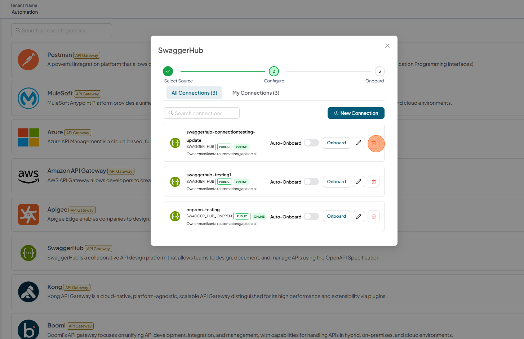
Task: Close the SwaggerHub dialog
Action: (x=387, y=46)
